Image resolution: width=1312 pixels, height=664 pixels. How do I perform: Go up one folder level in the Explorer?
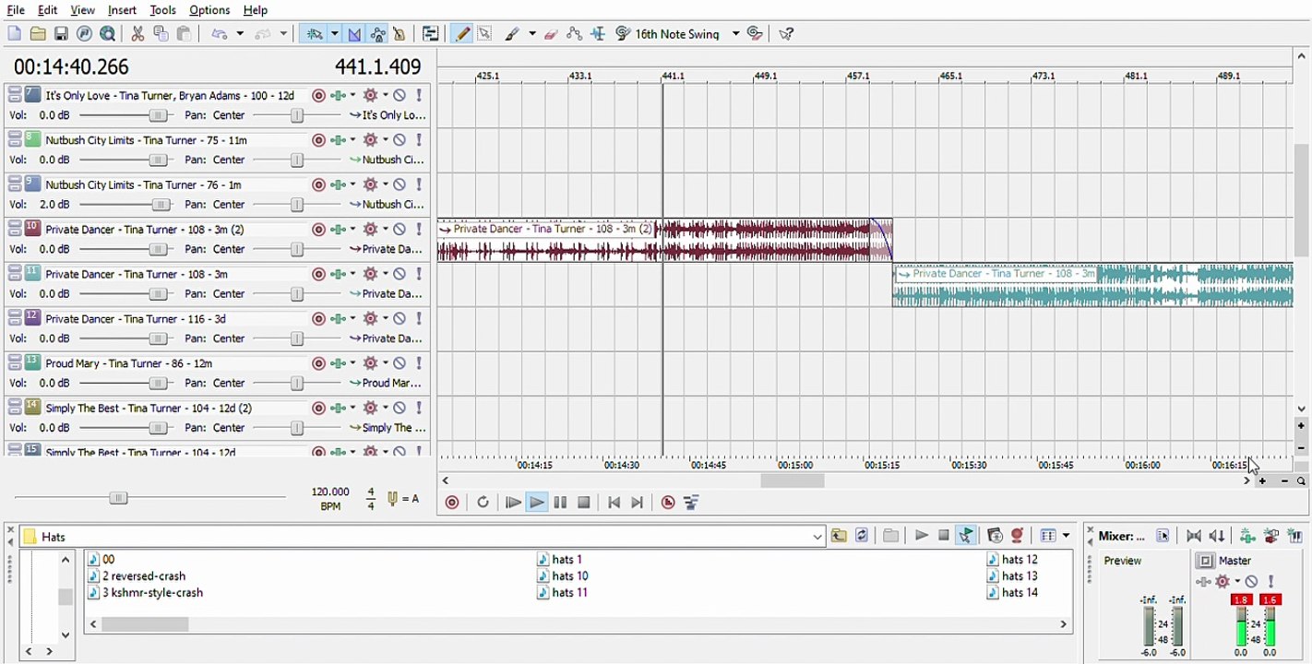(x=839, y=536)
